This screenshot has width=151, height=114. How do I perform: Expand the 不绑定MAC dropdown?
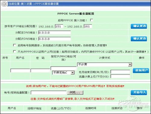coord(63,72)
